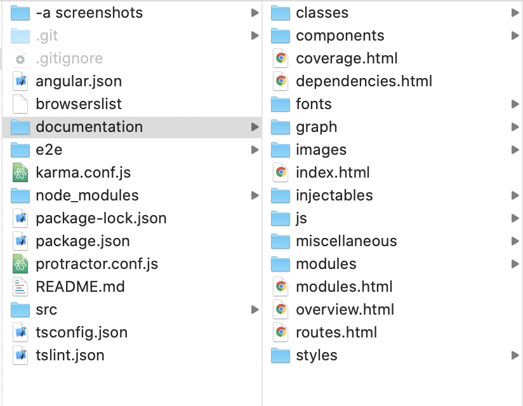Viewport: 523px width, 406px height.
Task: Expand the e2e folder arrow
Action: [x=255, y=150]
